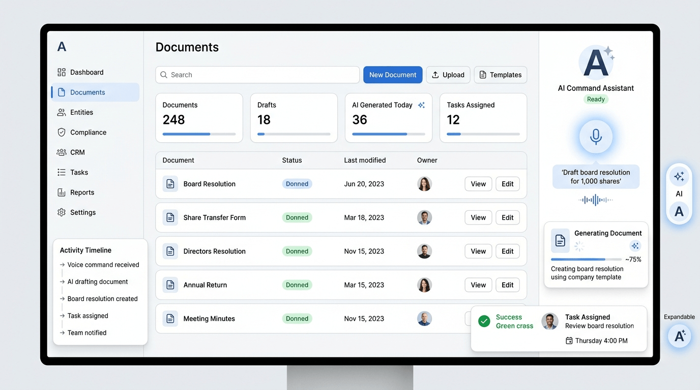Image resolution: width=700 pixels, height=390 pixels.
Task: Open the CRM section
Action: (x=95, y=152)
